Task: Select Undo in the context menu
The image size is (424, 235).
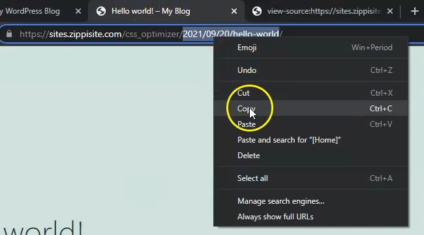Action: coord(310,70)
